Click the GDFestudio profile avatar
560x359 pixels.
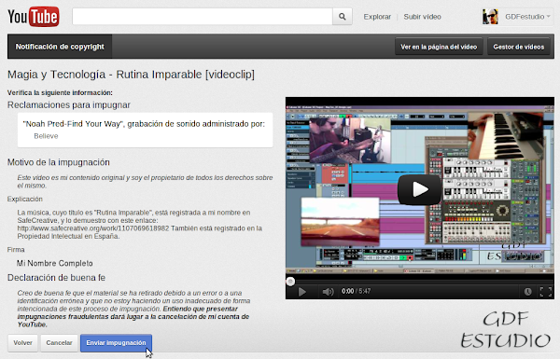click(490, 17)
